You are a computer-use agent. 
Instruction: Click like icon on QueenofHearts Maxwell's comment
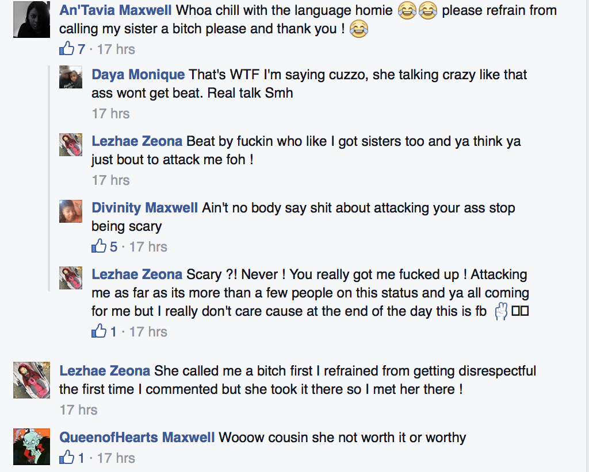tap(67, 458)
